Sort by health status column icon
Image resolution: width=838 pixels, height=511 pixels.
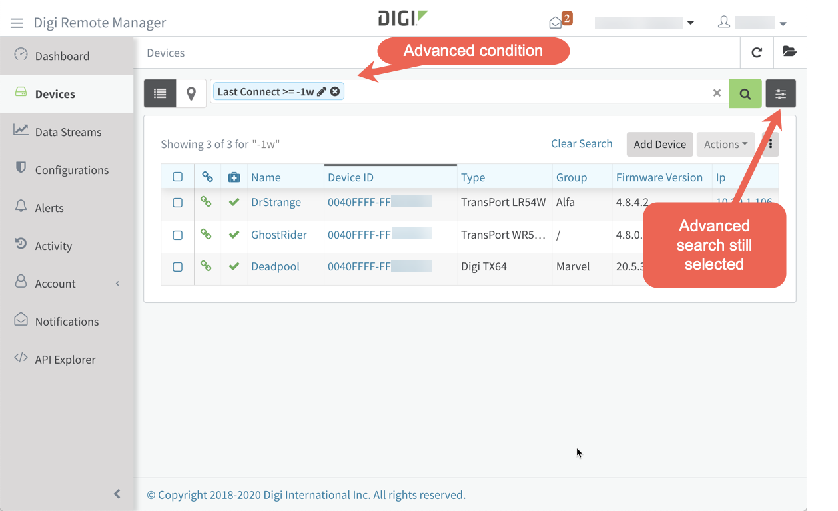click(x=234, y=177)
